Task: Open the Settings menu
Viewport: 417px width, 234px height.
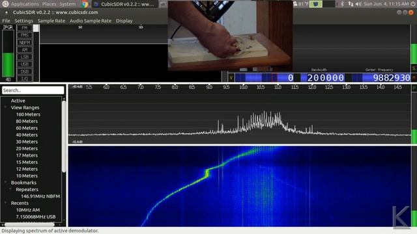Action: 23,21
